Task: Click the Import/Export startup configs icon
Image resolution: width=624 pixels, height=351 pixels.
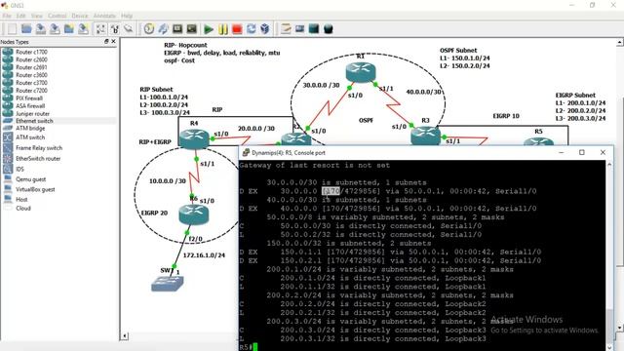Action: pos(163,29)
